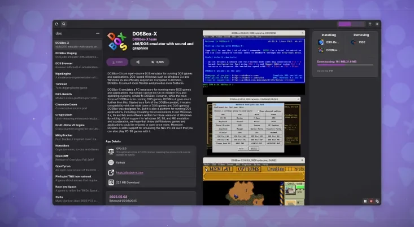Screen dimensions: 414x227
Task: Click the 22.1 MB Download size row
Action: click(x=151, y=183)
